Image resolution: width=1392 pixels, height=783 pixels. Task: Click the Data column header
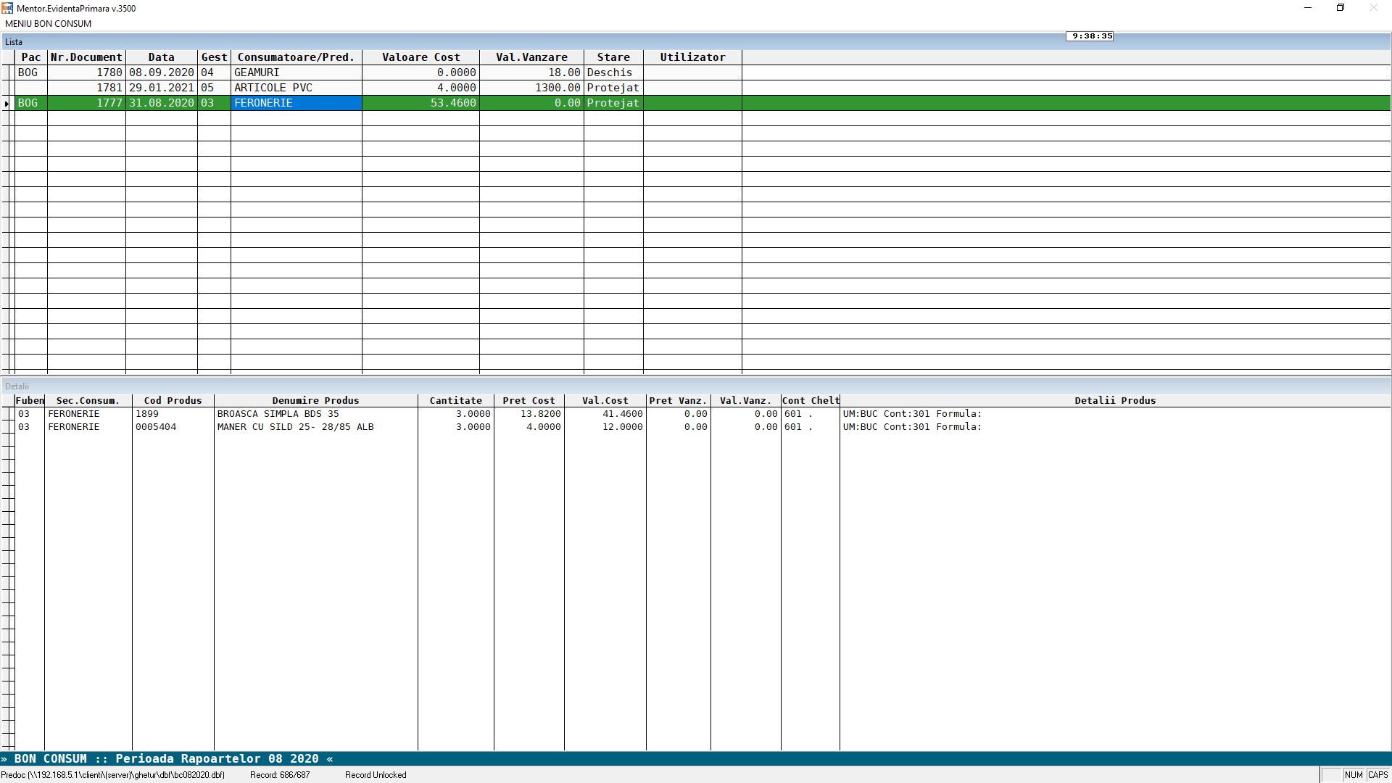[161, 57]
